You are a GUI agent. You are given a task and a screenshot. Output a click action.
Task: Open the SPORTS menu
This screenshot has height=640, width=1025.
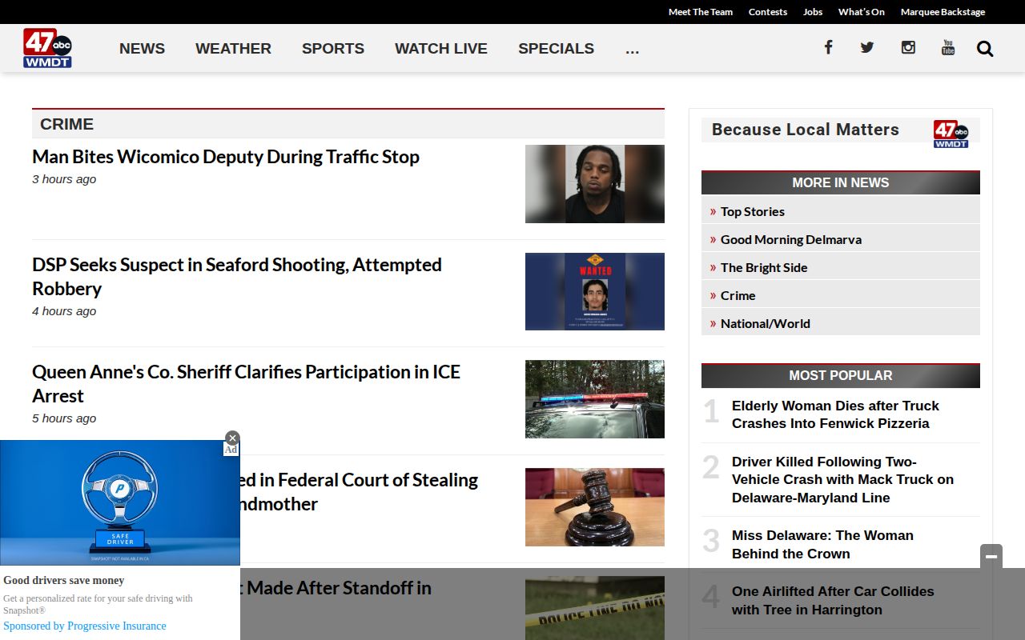[x=333, y=49]
